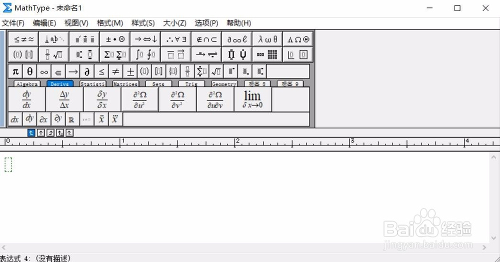Open lowercase Greek letters palette

tap(267, 39)
